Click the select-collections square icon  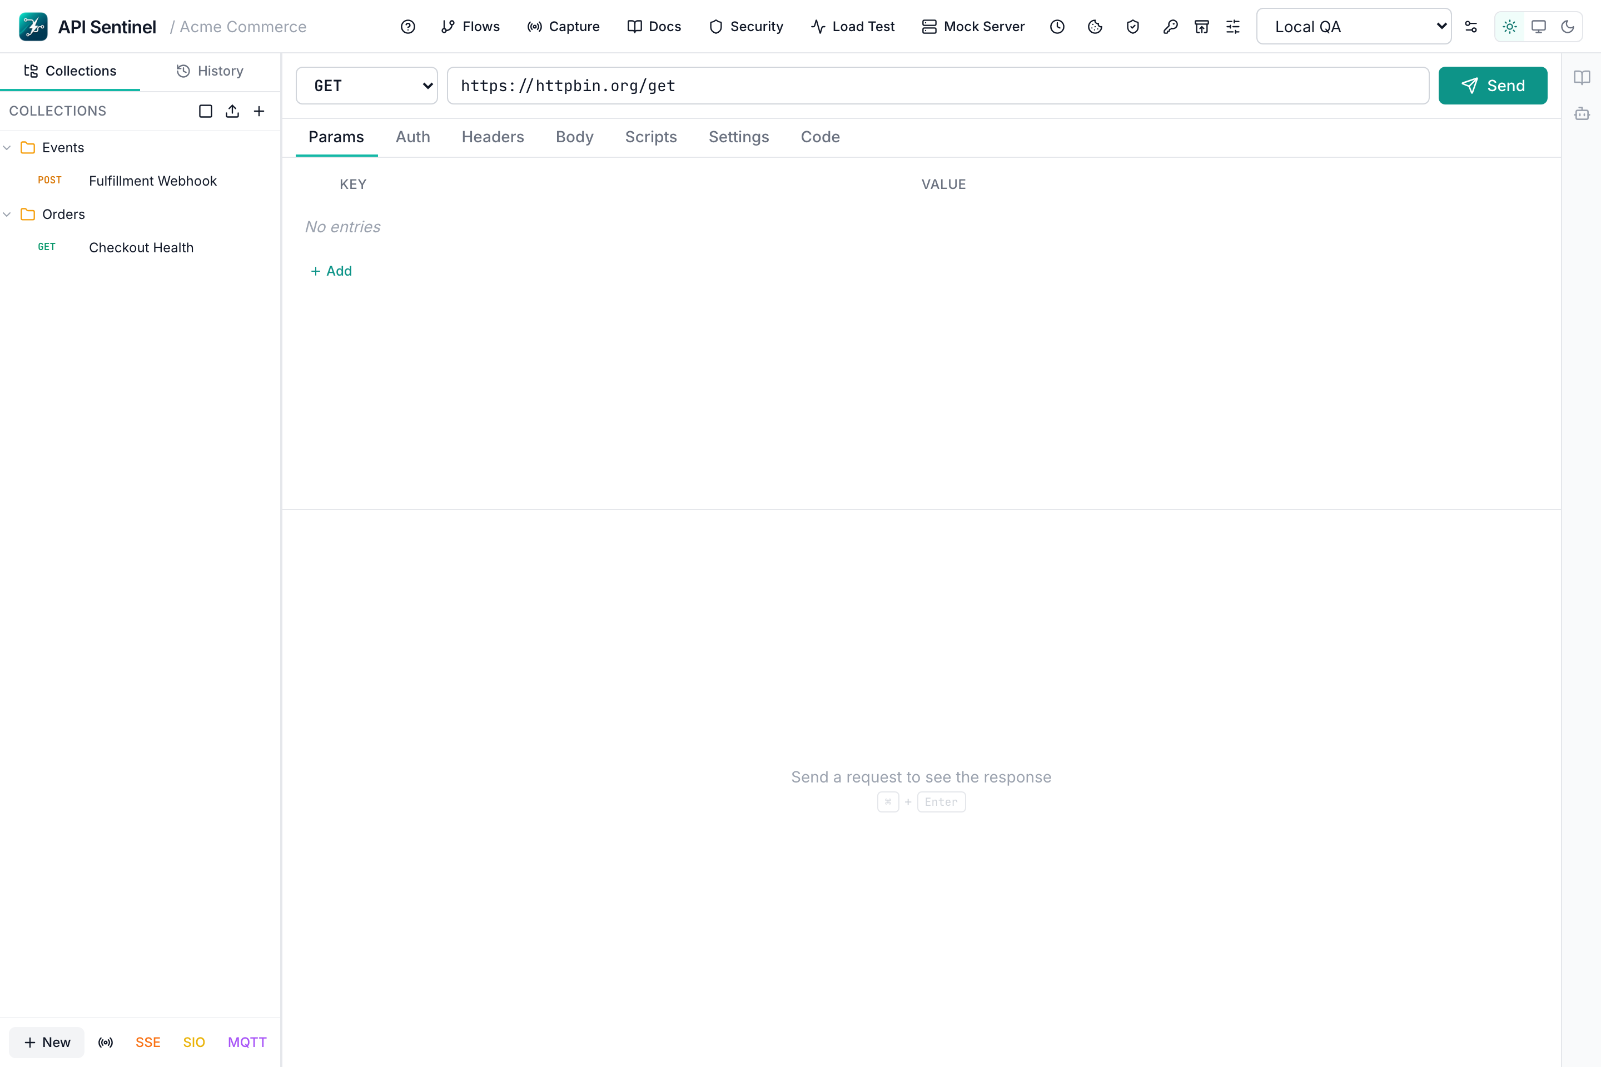pos(206,111)
